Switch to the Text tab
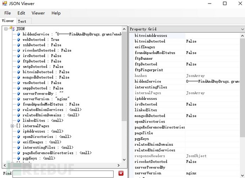 [x=23, y=21]
